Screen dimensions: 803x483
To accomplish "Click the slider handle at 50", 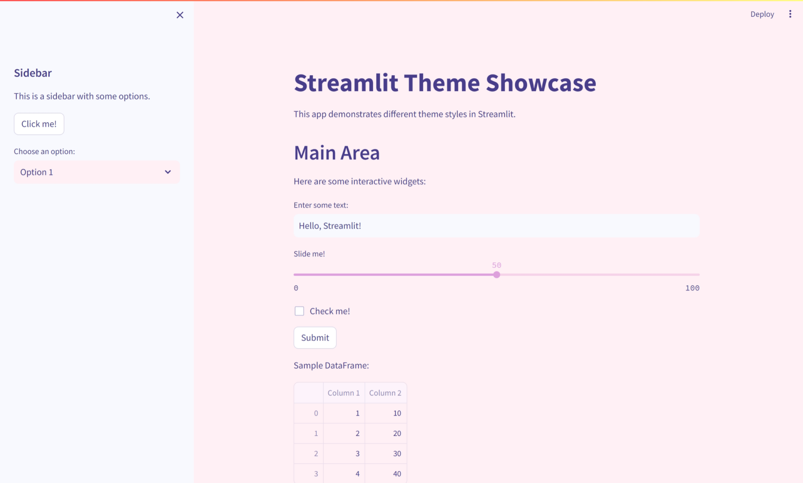I will coord(496,275).
